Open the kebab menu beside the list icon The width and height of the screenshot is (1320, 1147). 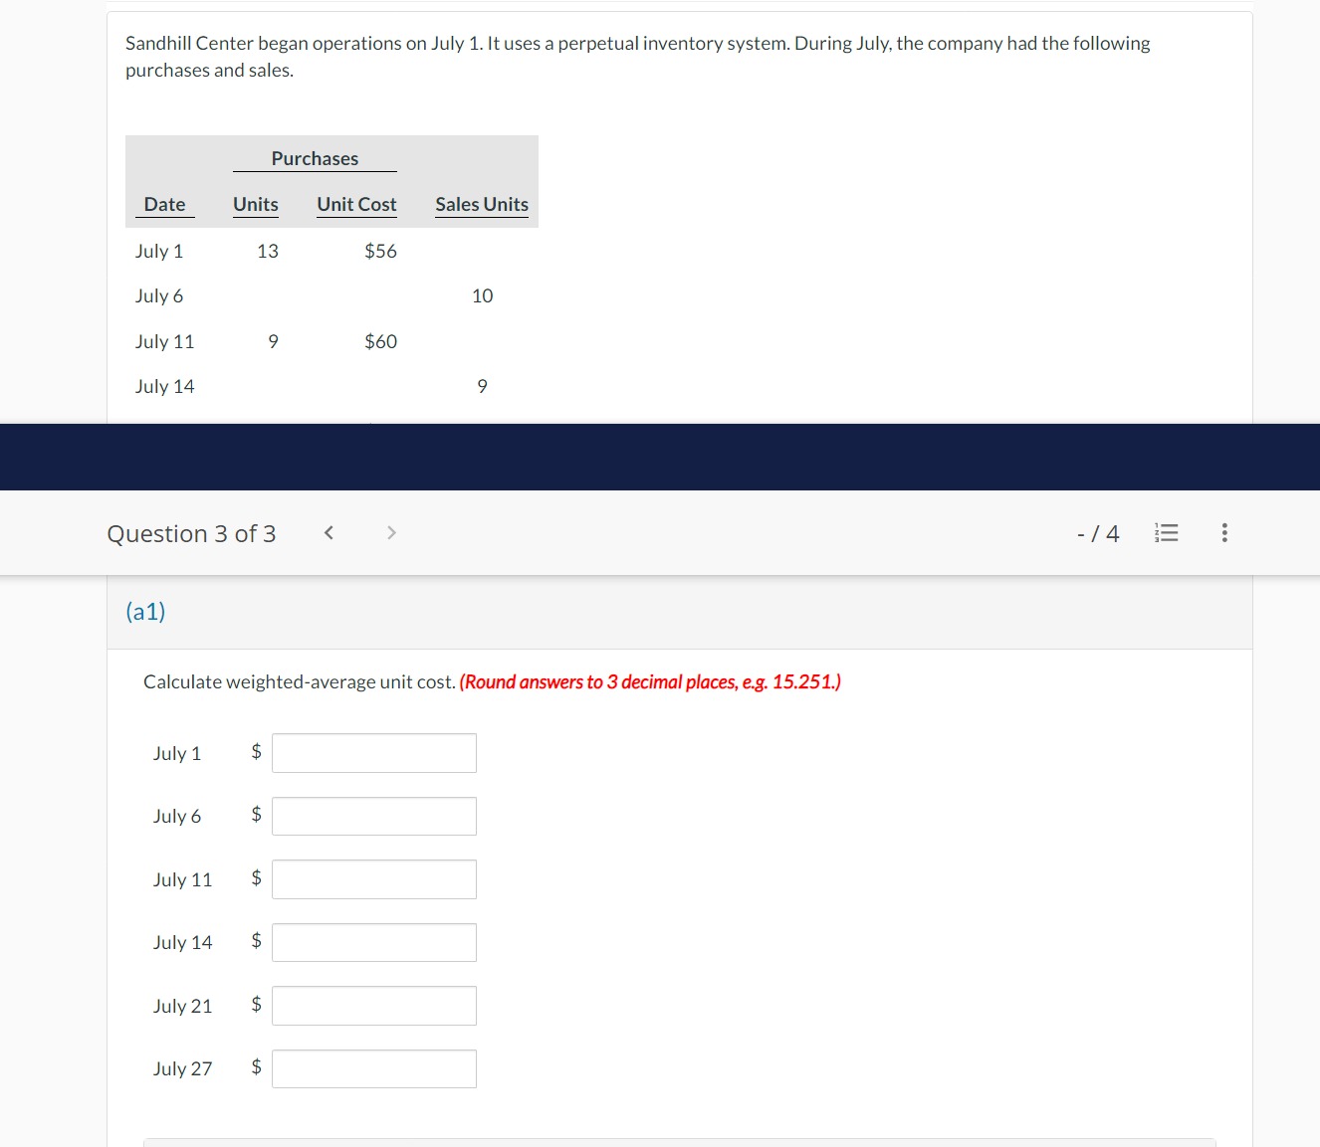(1223, 532)
